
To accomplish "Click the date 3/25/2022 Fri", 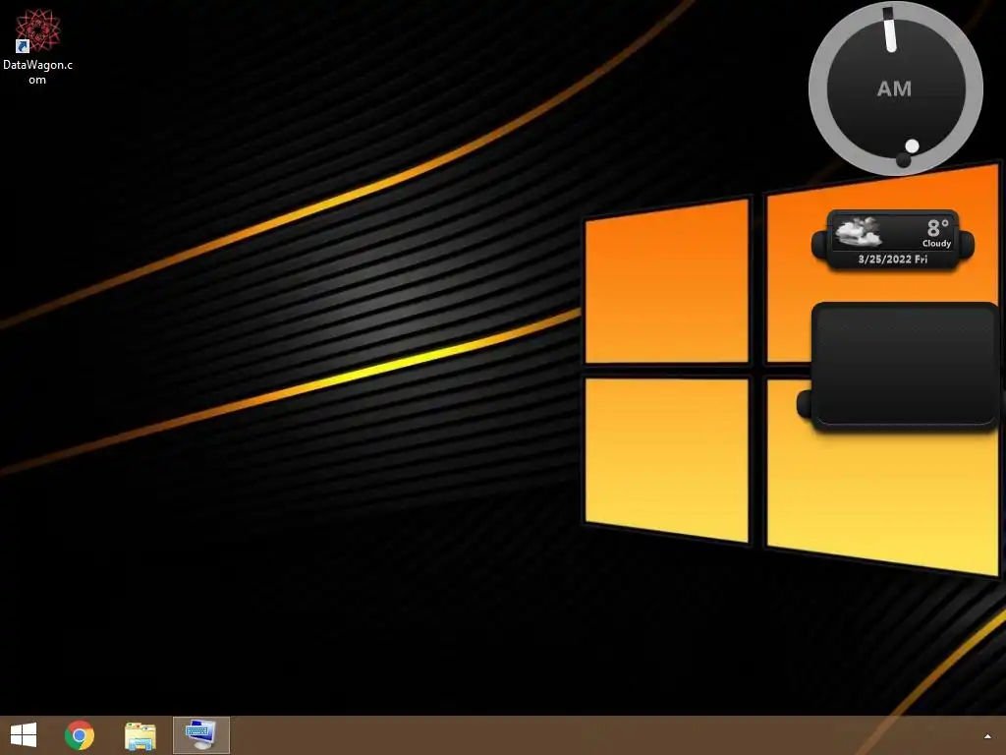I will (x=892, y=260).
